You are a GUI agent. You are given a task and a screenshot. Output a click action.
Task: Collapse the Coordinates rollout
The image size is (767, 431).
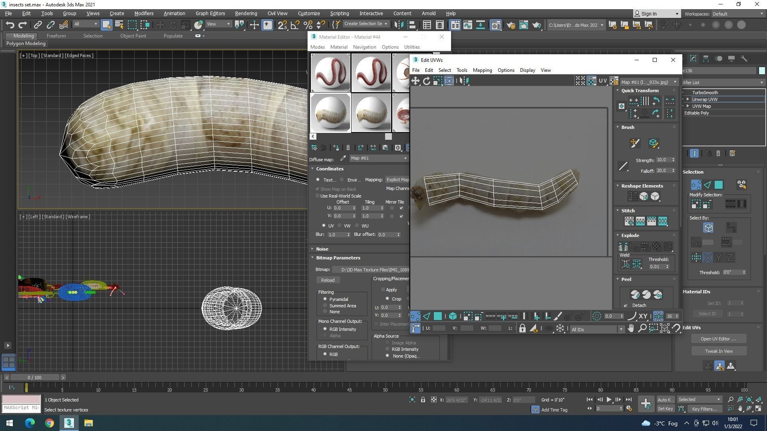[313, 169]
